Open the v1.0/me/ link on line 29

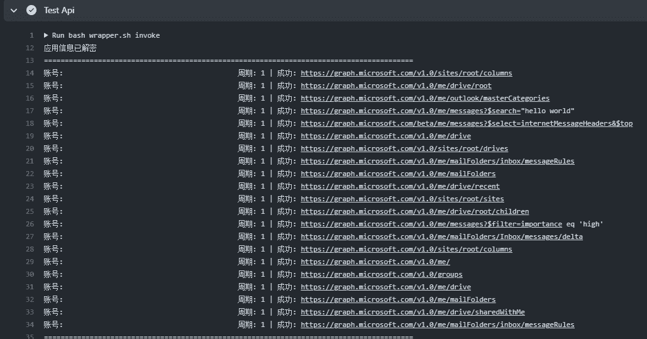pos(375,262)
